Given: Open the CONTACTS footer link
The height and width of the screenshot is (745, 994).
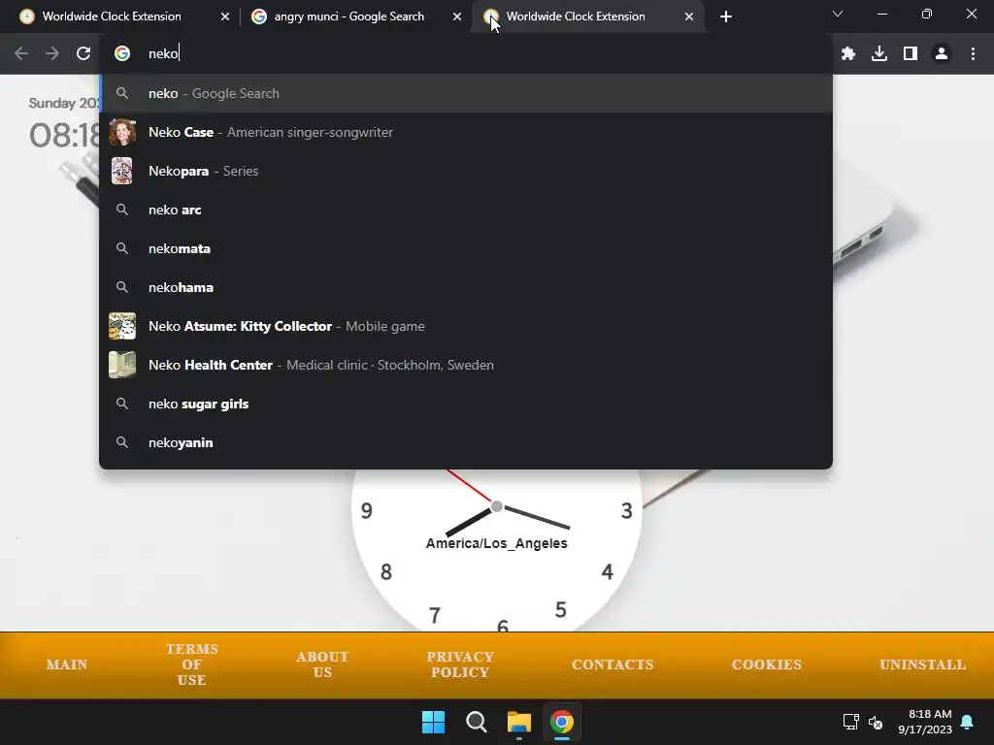Looking at the screenshot, I should point(613,664).
